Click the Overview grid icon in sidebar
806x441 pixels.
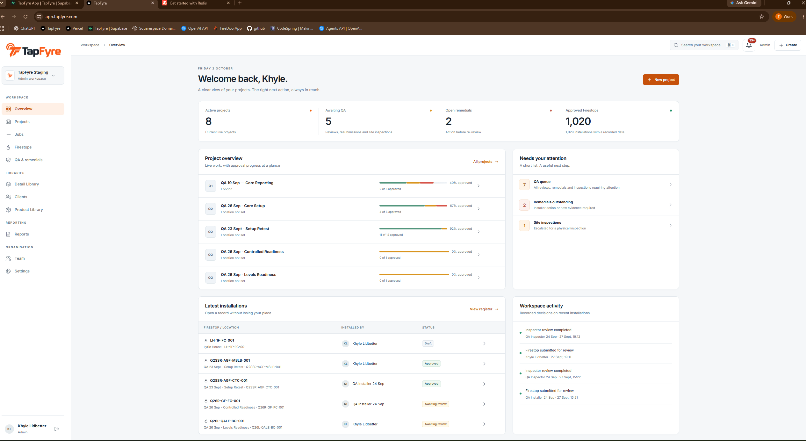pos(8,109)
